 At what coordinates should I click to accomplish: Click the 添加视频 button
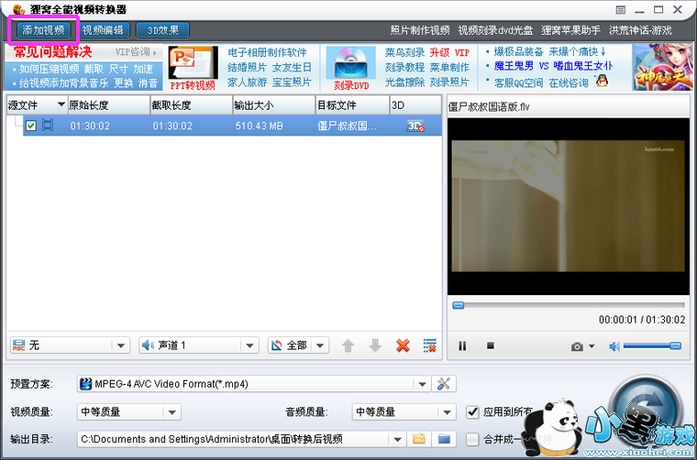pos(44,30)
